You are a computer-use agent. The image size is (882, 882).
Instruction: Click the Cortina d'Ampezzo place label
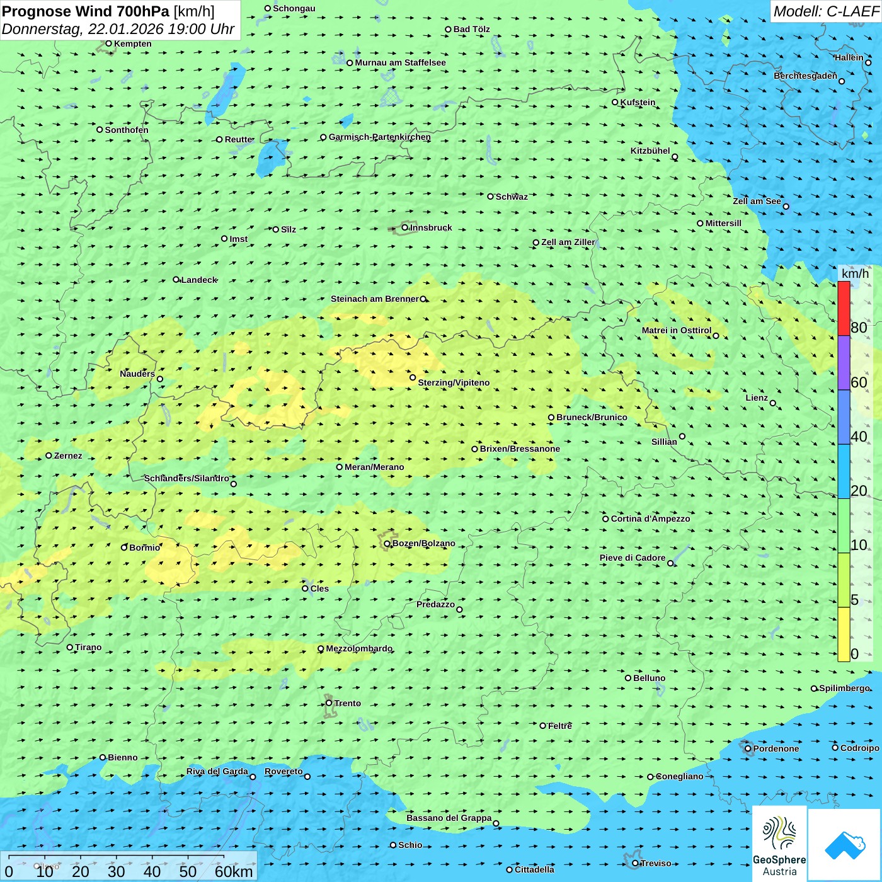650,518
